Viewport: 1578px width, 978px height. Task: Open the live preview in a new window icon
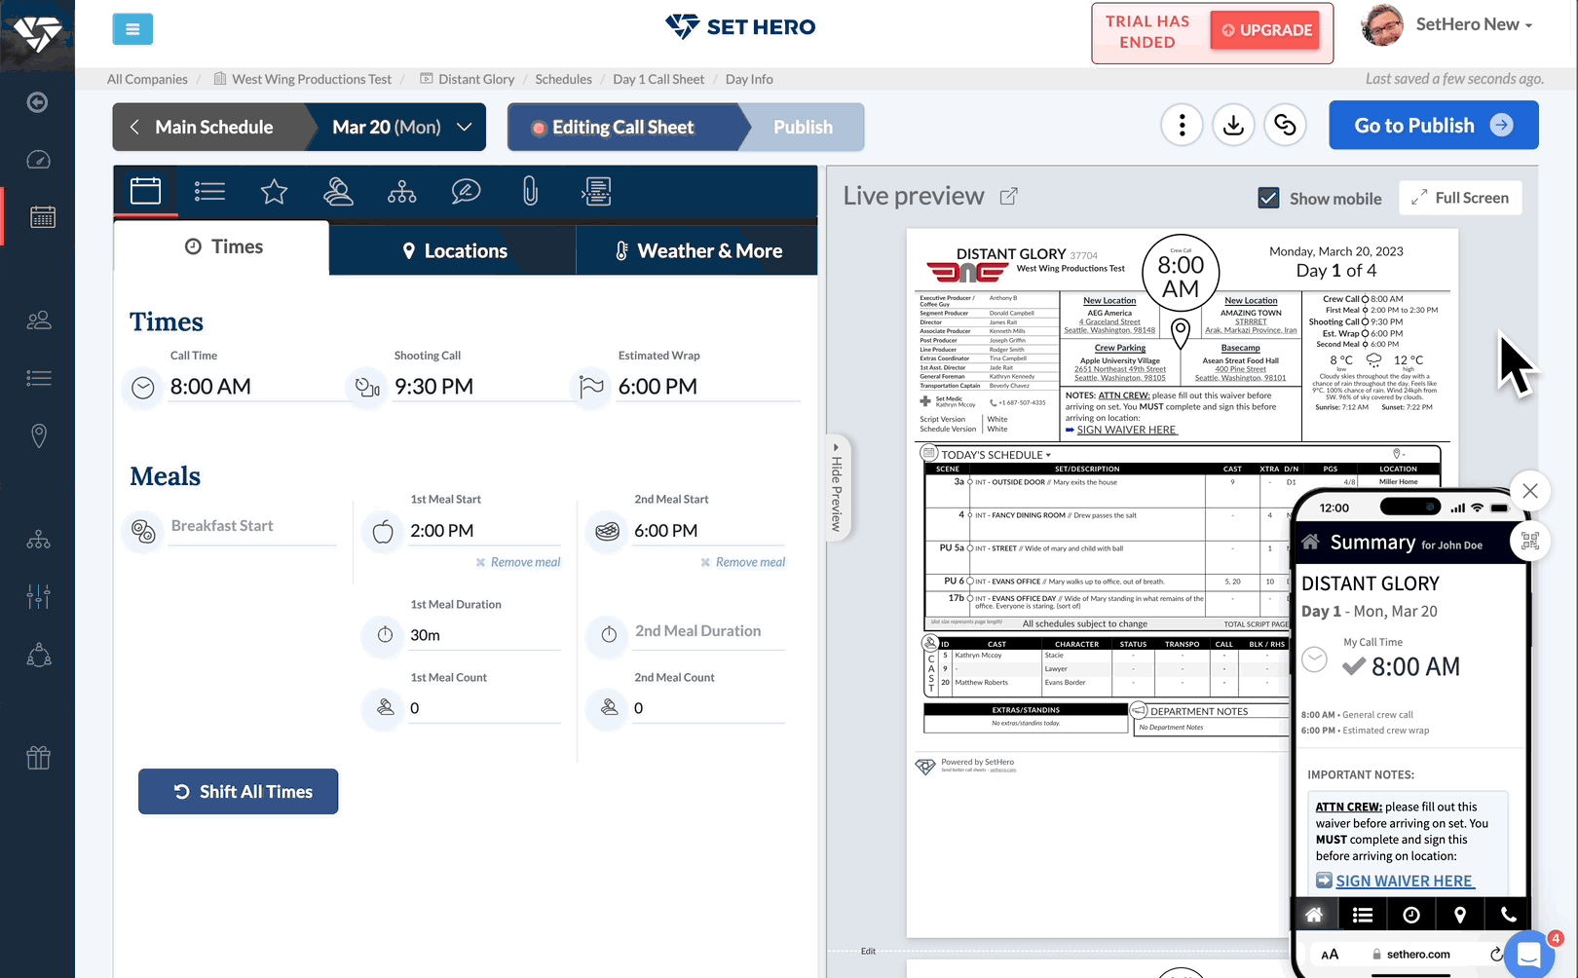coord(1009,197)
